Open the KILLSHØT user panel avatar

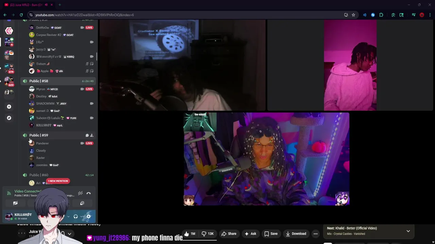pos(9,216)
